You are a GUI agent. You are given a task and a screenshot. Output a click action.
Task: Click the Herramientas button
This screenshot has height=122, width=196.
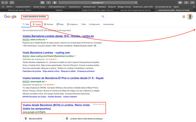tap(108, 24)
